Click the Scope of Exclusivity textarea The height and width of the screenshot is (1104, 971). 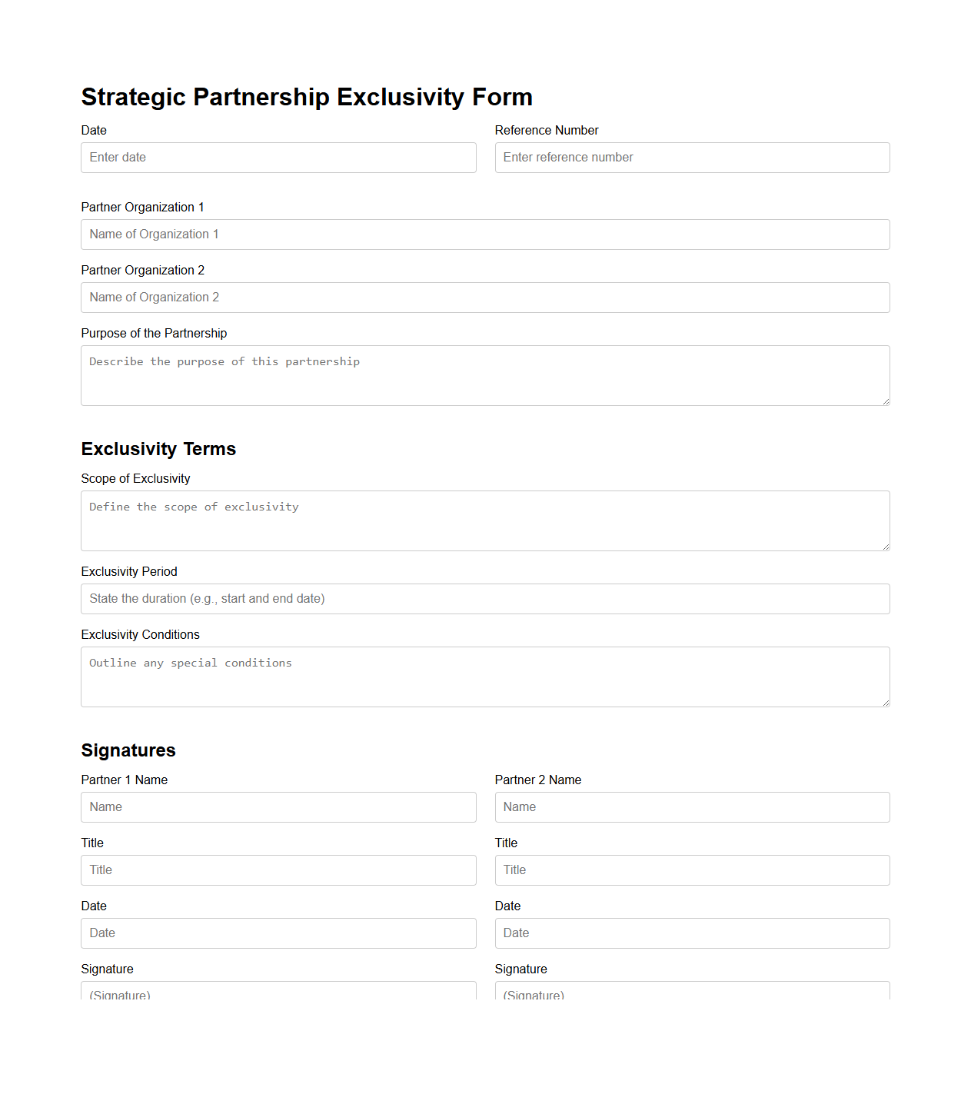pyautogui.click(x=484, y=520)
